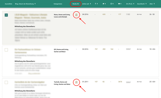This screenshot has width=161, height=98.
Task: Select age range 10 - 65+
Action: click(152, 49)
